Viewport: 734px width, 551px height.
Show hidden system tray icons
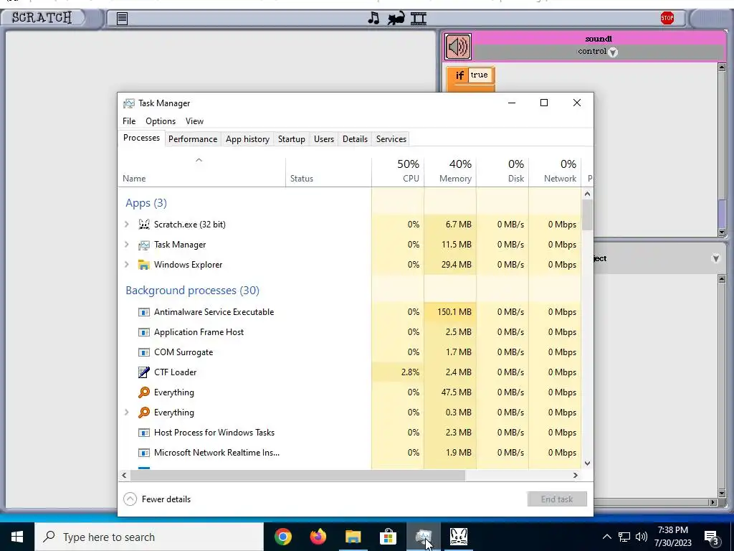(606, 537)
